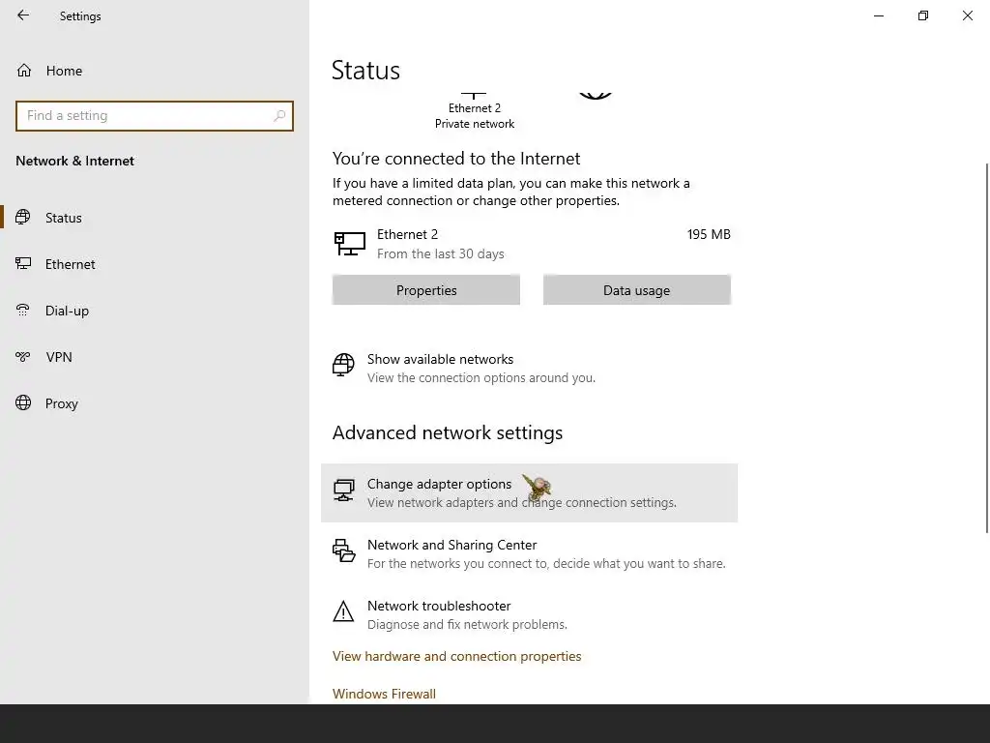The image size is (990, 743).
Task: Click the VPN icon in sidebar
Action: tap(23, 357)
